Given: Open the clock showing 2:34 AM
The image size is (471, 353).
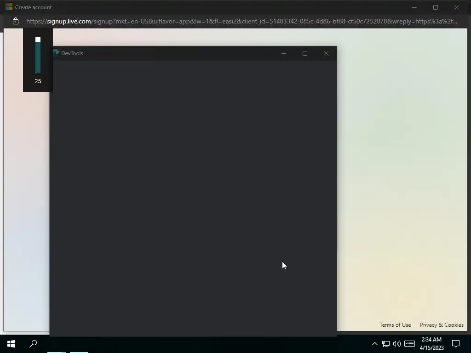Looking at the screenshot, I should tap(431, 344).
